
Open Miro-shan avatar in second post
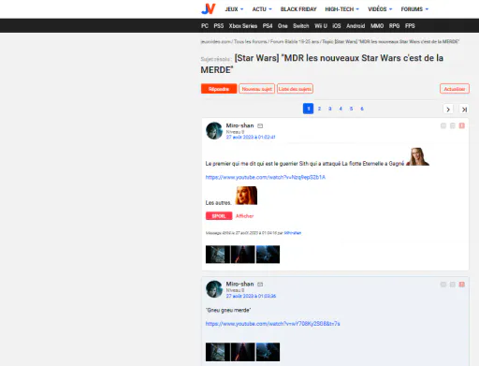point(214,289)
